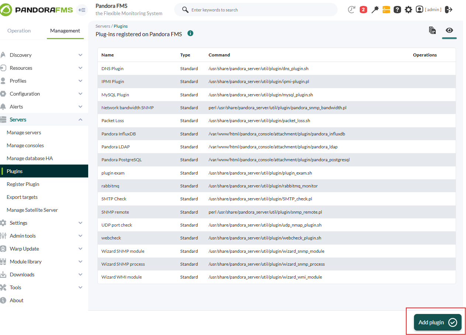Open Export targets submenu item

click(22, 197)
